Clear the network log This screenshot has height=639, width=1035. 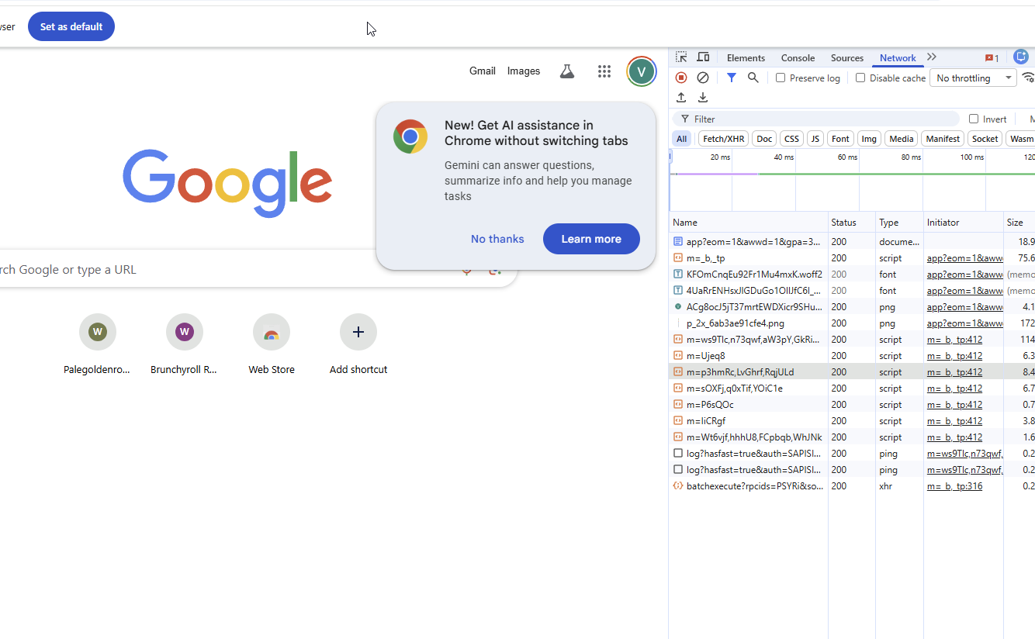(x=703, y=78)
